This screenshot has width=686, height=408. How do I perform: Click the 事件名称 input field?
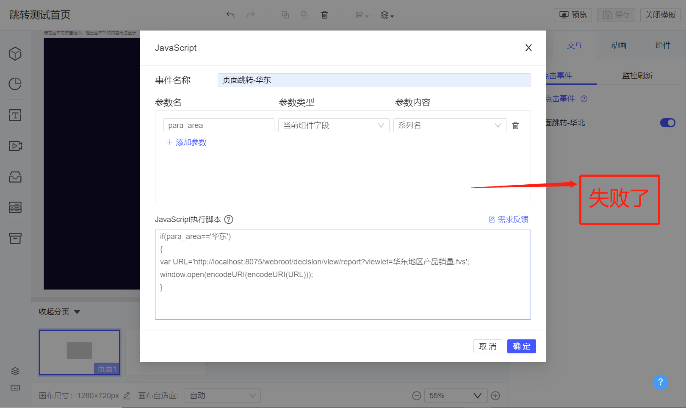[x=374, y=80]
